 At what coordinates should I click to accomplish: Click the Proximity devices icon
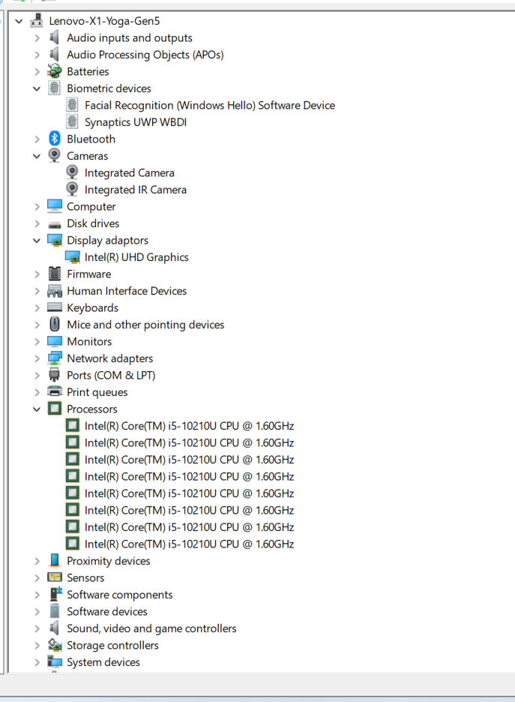click(55, 561)
